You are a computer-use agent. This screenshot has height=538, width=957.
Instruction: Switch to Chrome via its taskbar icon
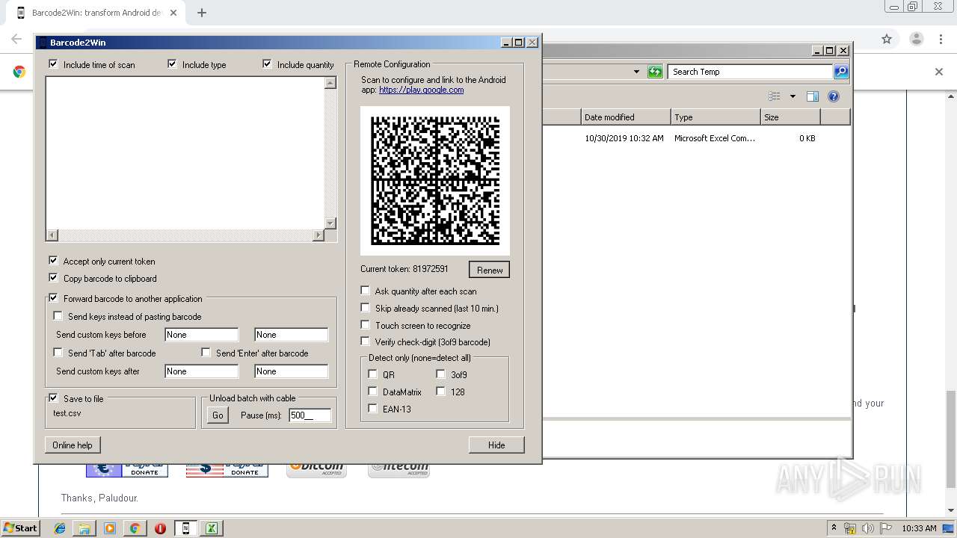point(135,528)
